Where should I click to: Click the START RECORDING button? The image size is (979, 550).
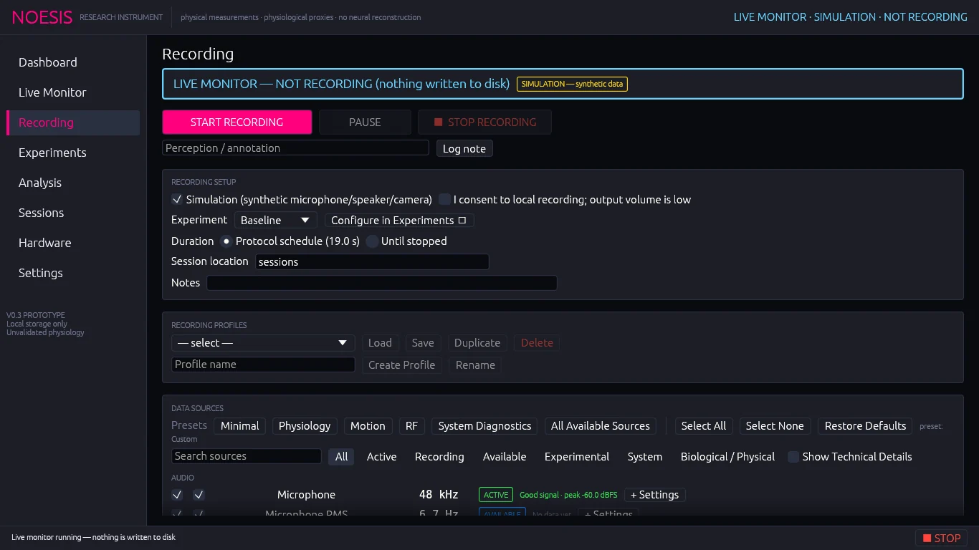[237, 122]
